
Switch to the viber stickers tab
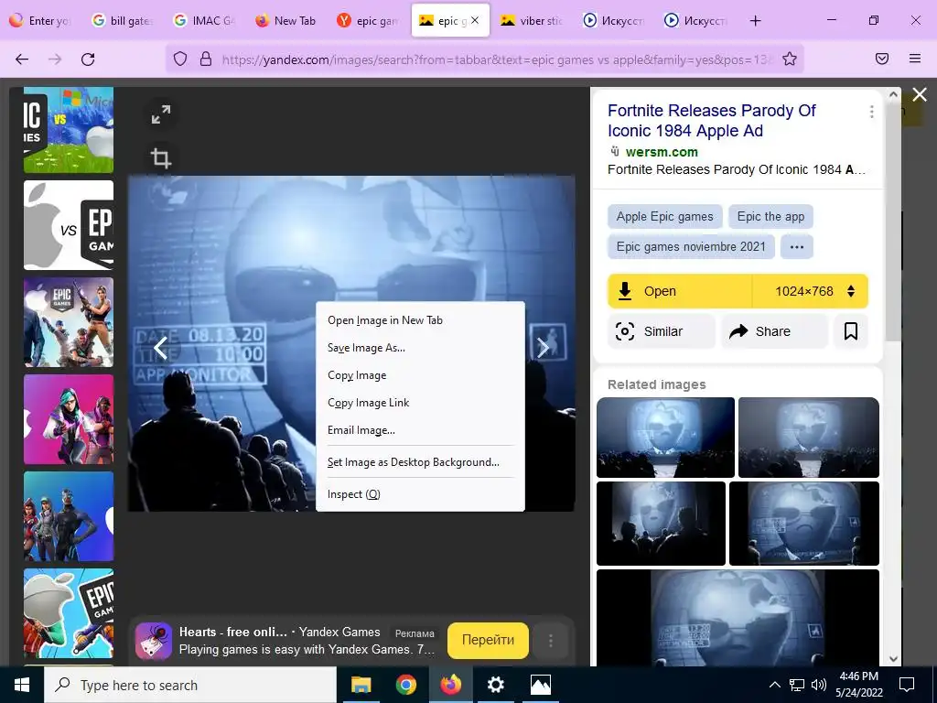point(532,20)
